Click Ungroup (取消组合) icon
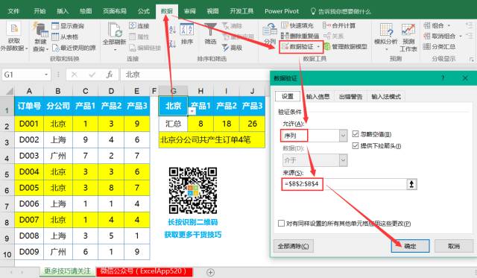 tap(427, 37)
